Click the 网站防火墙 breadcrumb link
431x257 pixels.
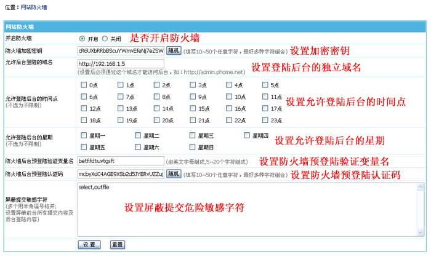pos(33,7)
